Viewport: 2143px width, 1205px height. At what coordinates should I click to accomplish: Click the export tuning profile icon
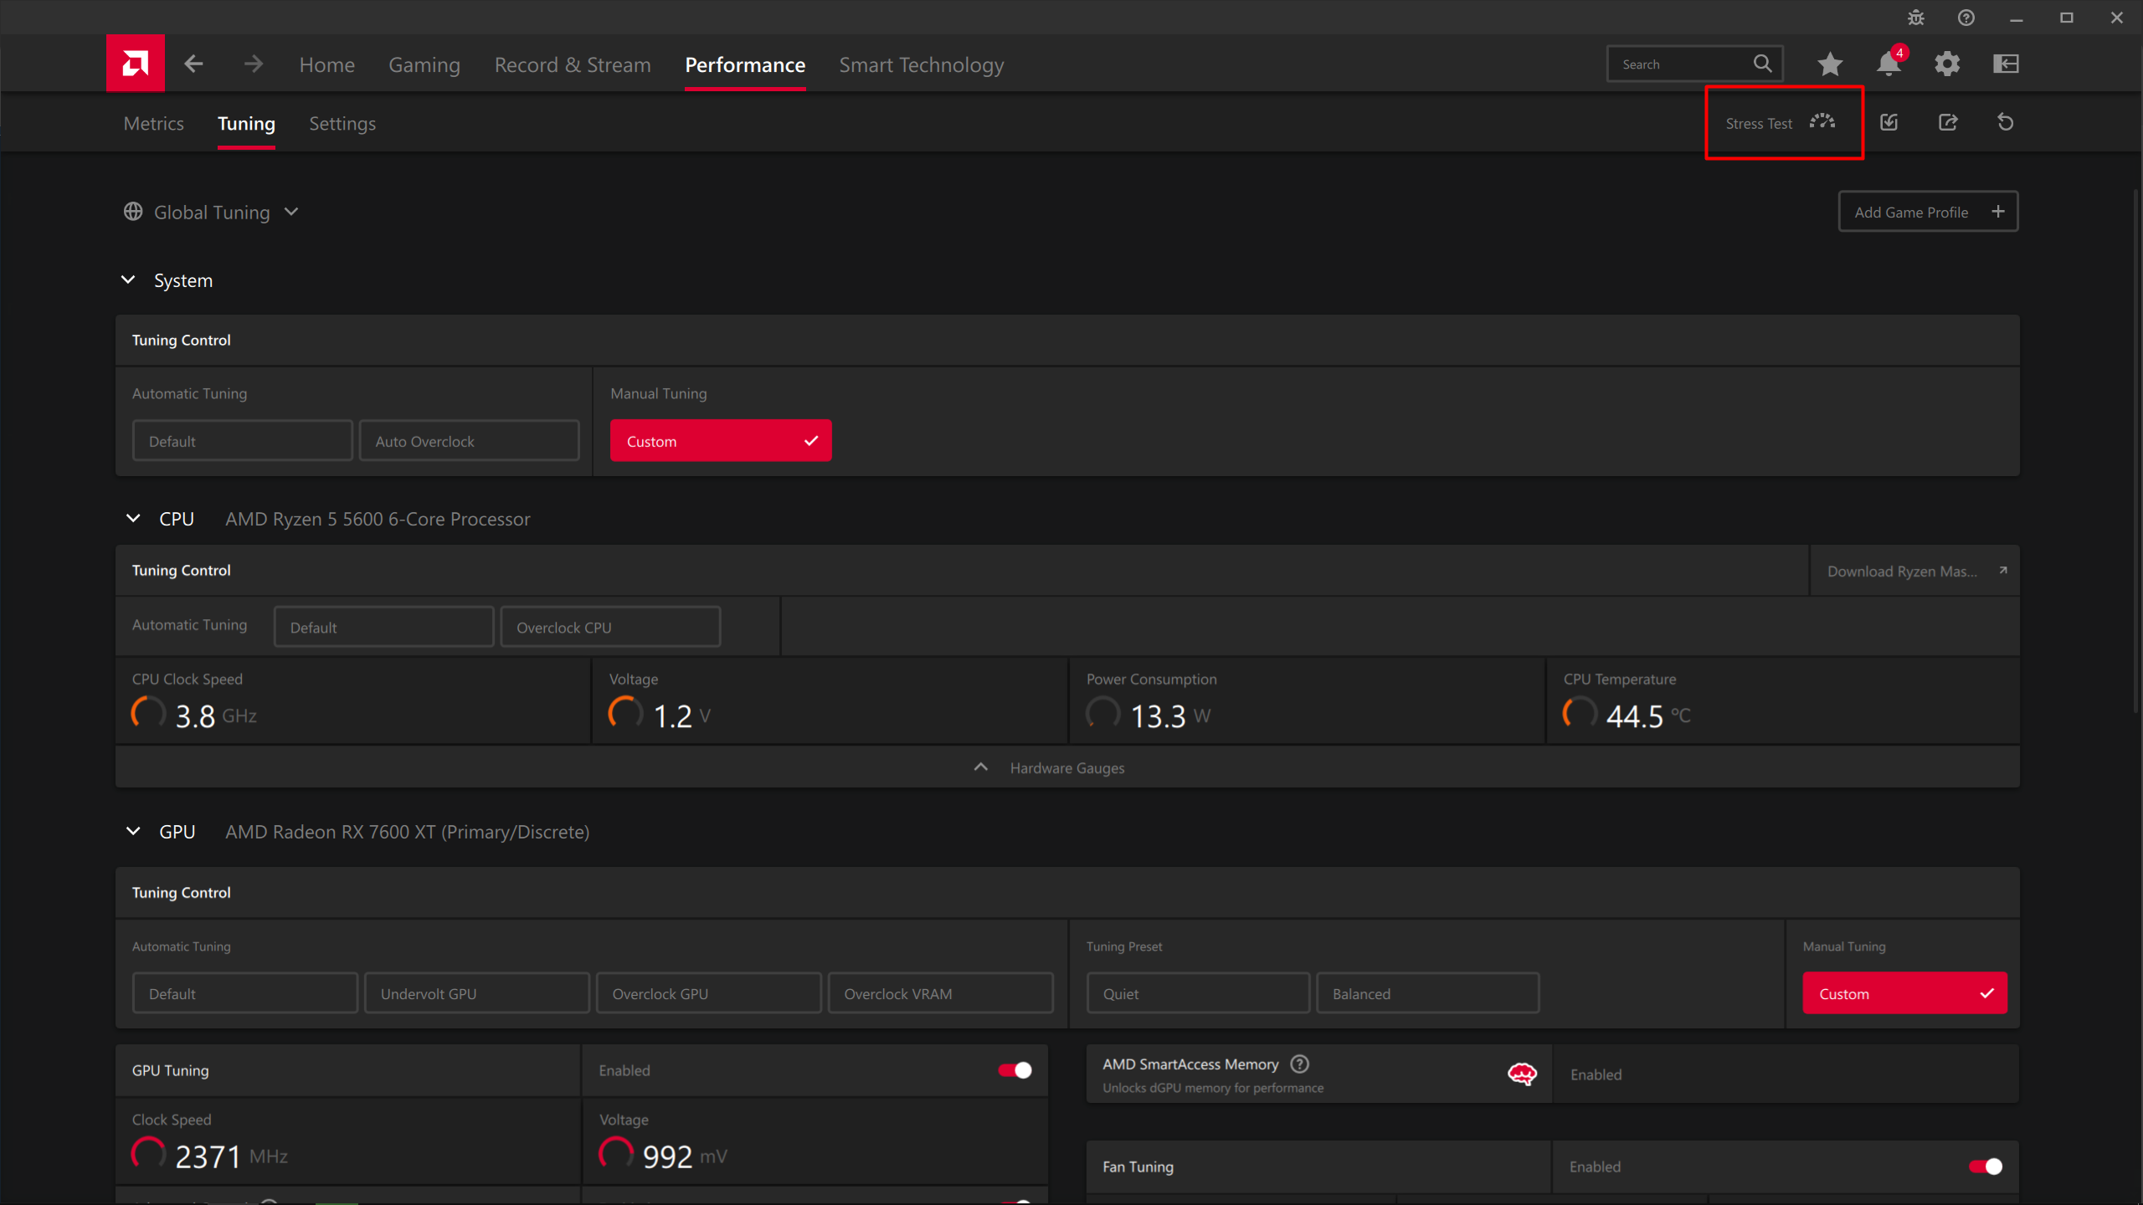click(1948, 123)
